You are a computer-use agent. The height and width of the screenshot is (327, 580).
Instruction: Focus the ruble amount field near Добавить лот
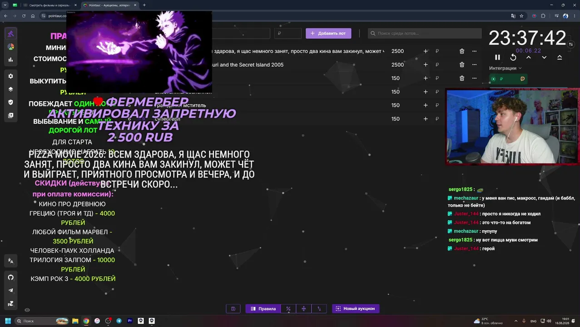(x=288, y=33)
